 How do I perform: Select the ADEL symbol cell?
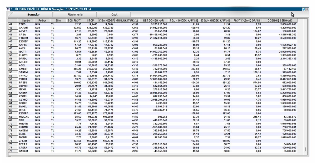26,66
